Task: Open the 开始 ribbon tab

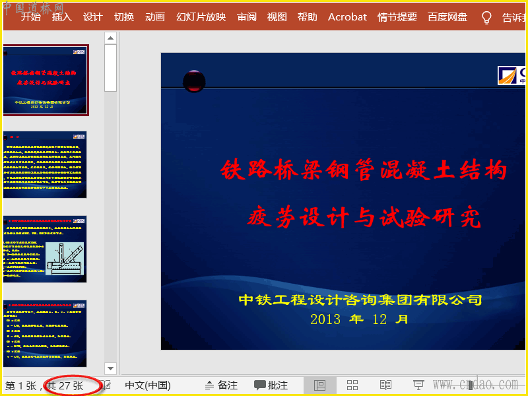Action: [30, 17]
